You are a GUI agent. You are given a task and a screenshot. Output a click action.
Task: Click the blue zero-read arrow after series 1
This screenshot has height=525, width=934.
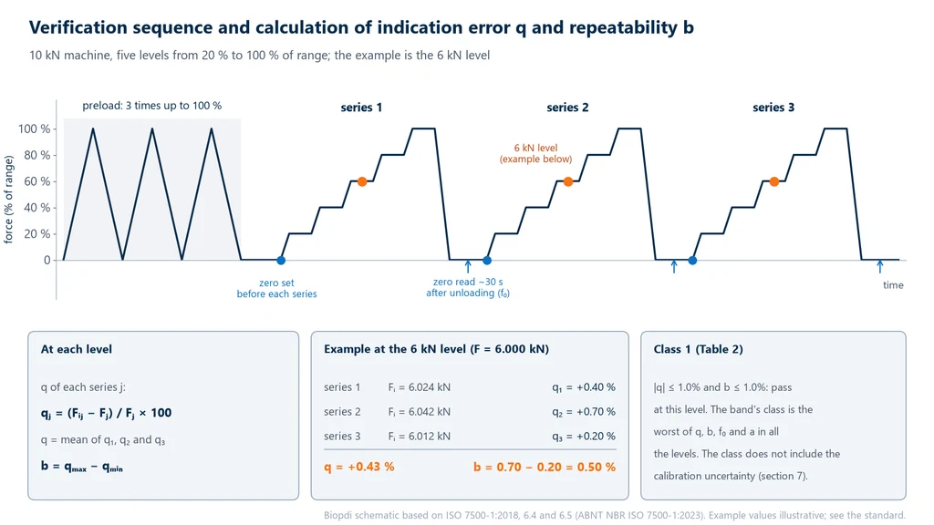click(x=468, y=266)
